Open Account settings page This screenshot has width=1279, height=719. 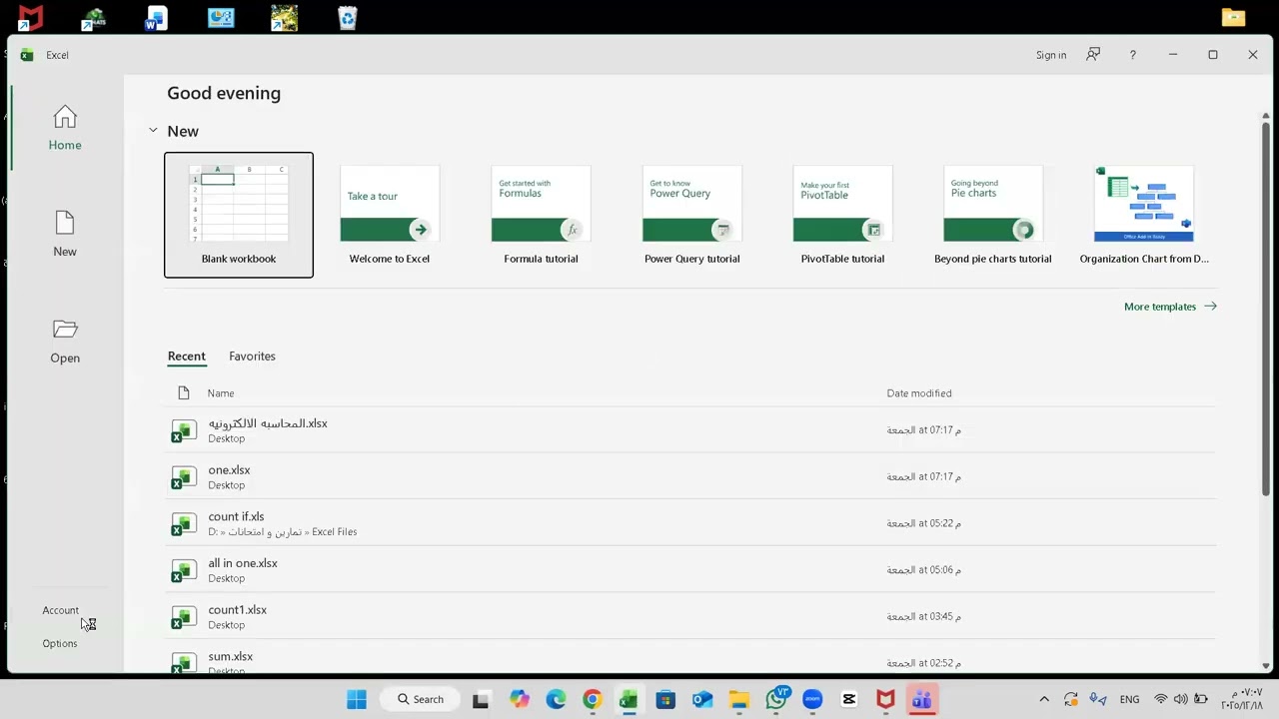pyautogui.click(x=60, y=610)
